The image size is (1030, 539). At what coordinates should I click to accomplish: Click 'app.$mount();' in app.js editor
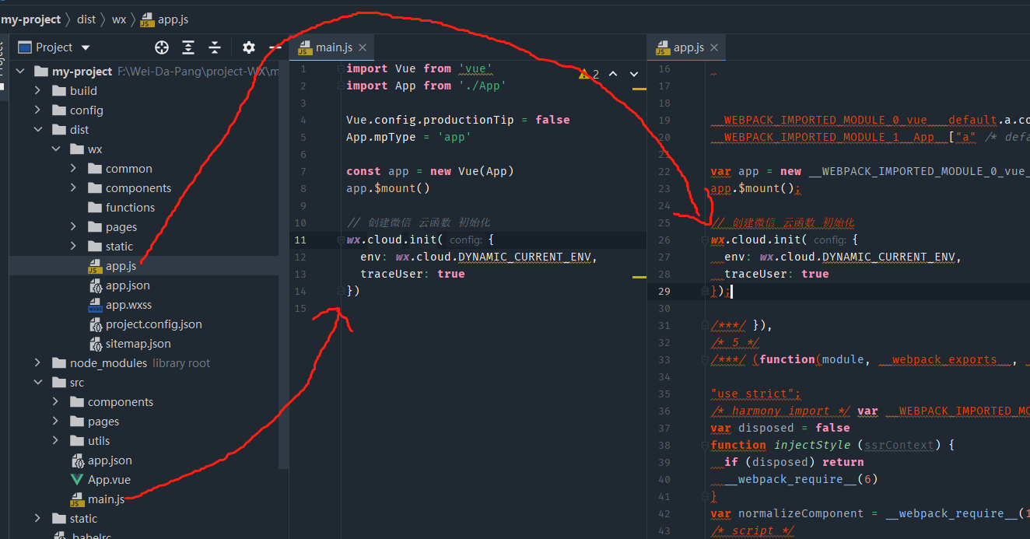point(755,188)
